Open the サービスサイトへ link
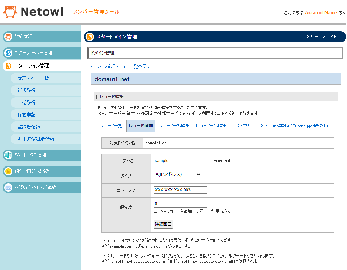This screenshot has width=347, height=270. pos(322,37)
